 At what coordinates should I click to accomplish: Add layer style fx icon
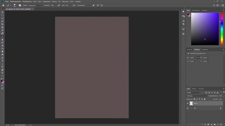pos(205,125)
